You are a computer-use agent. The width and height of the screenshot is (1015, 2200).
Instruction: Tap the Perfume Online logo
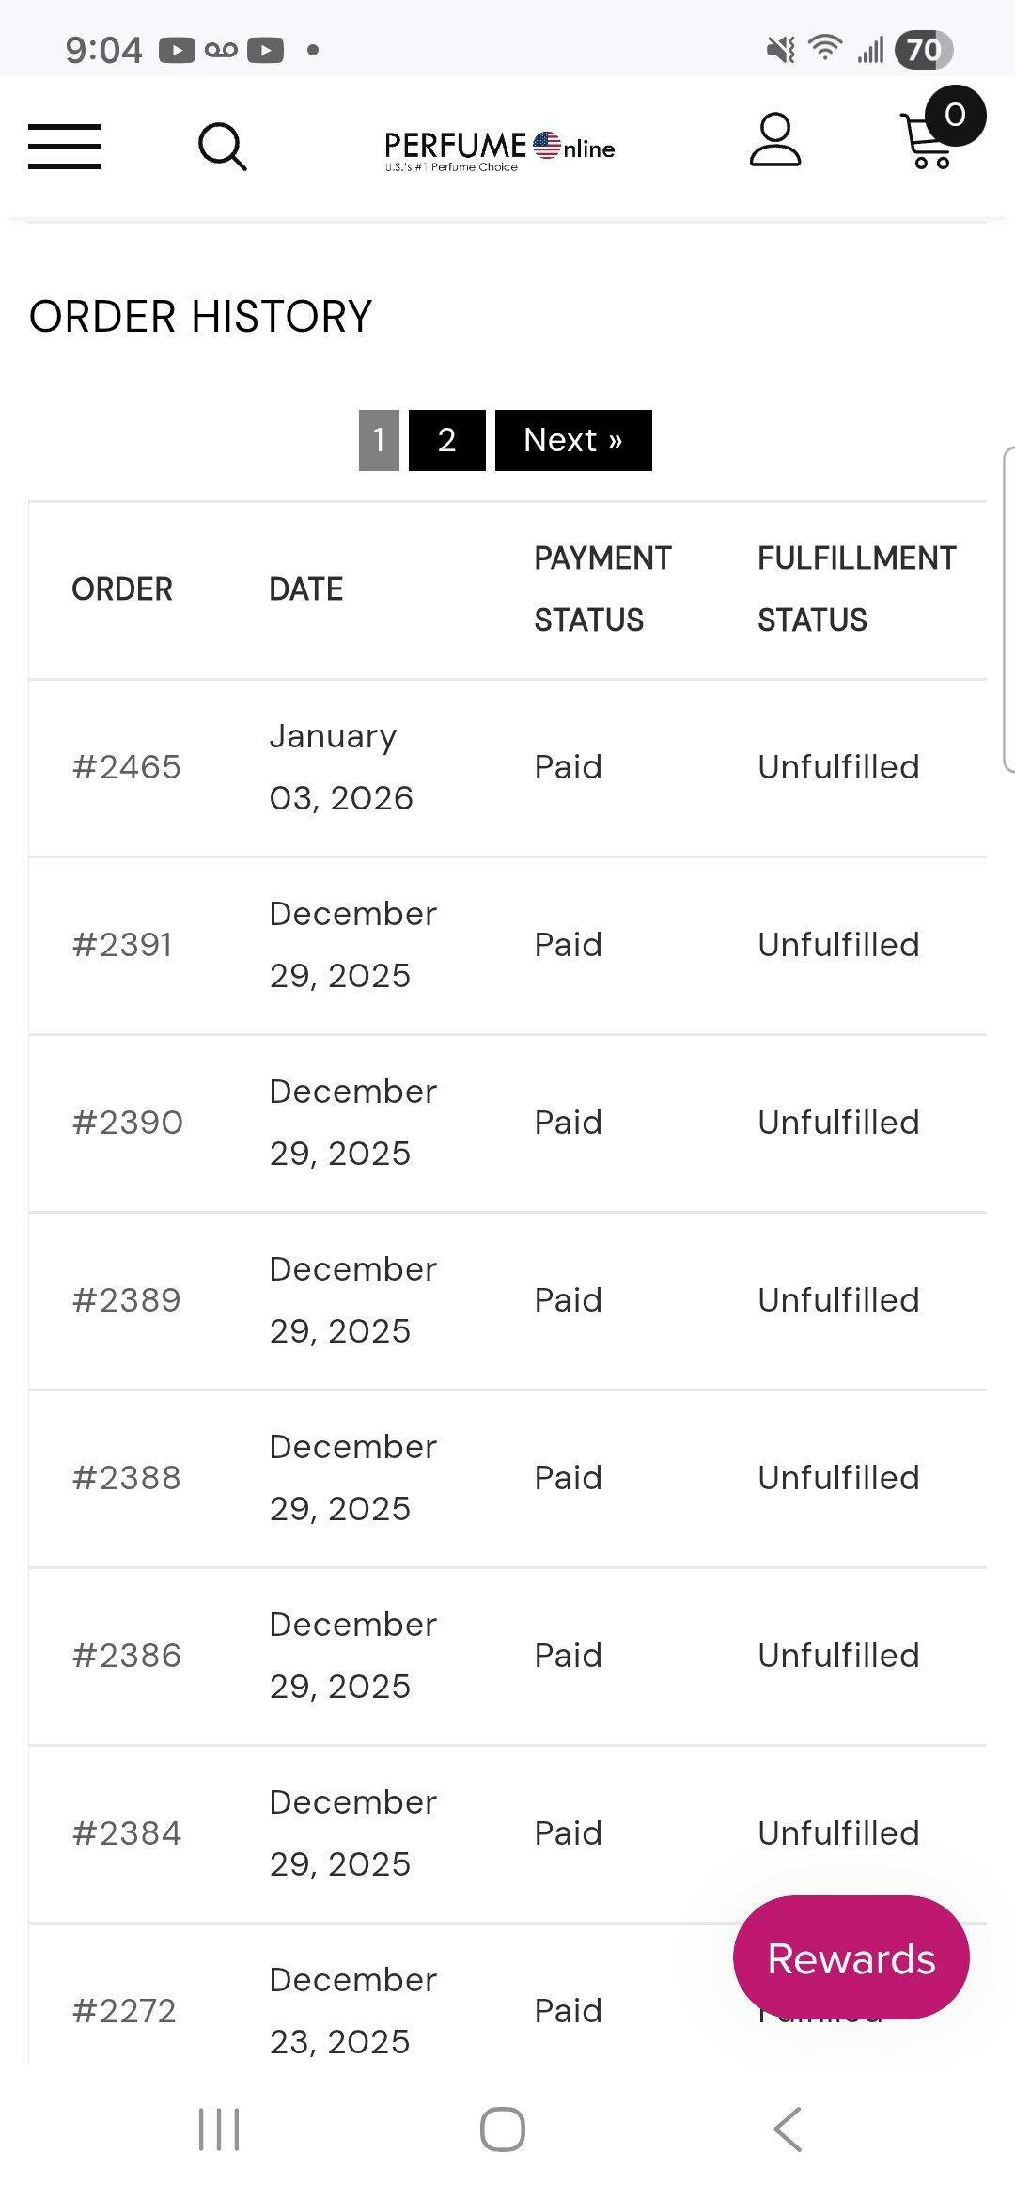499,149
